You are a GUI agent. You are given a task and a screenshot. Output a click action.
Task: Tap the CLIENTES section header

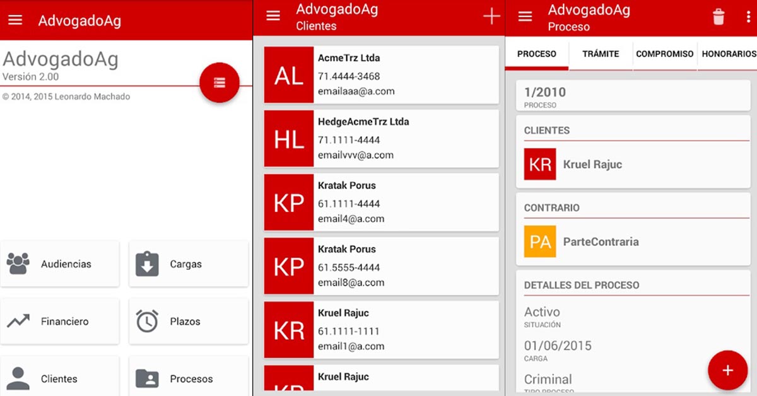click(x=547, y=131)
